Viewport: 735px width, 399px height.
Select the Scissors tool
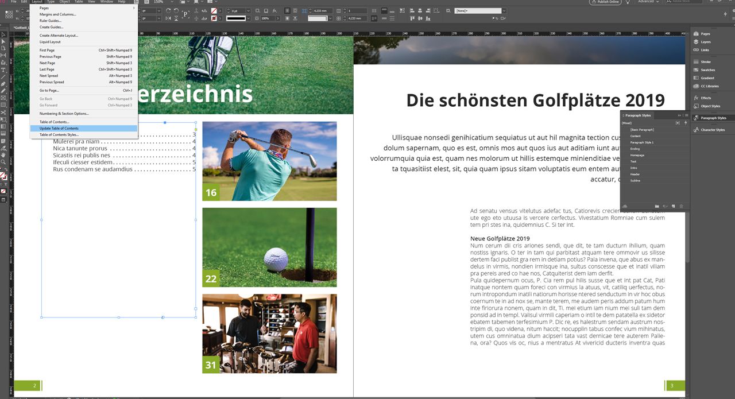4,112
